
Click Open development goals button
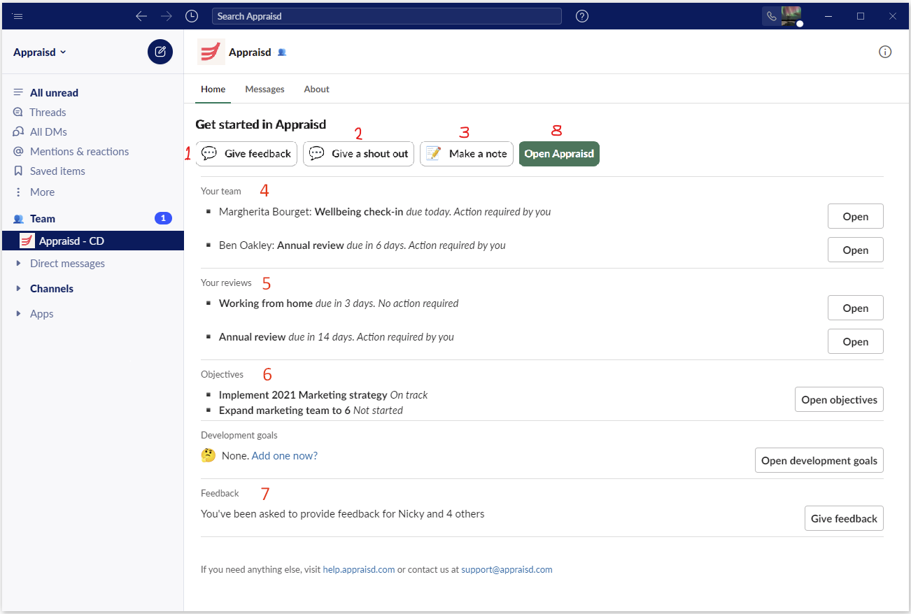pyautogui.click(x=819, y=460)
